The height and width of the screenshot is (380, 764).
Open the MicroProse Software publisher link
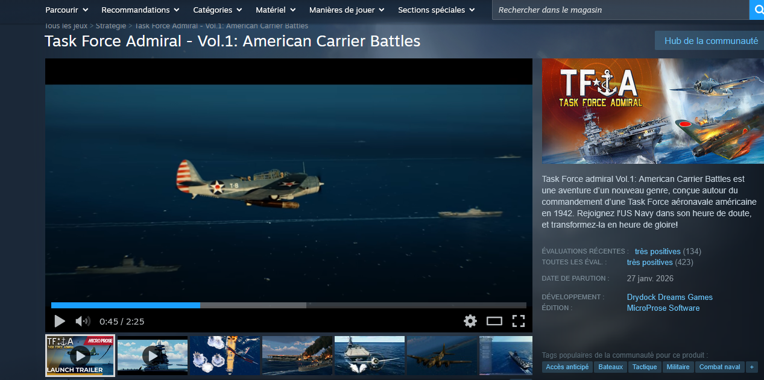pyautogui.click(x=663, y=308)
